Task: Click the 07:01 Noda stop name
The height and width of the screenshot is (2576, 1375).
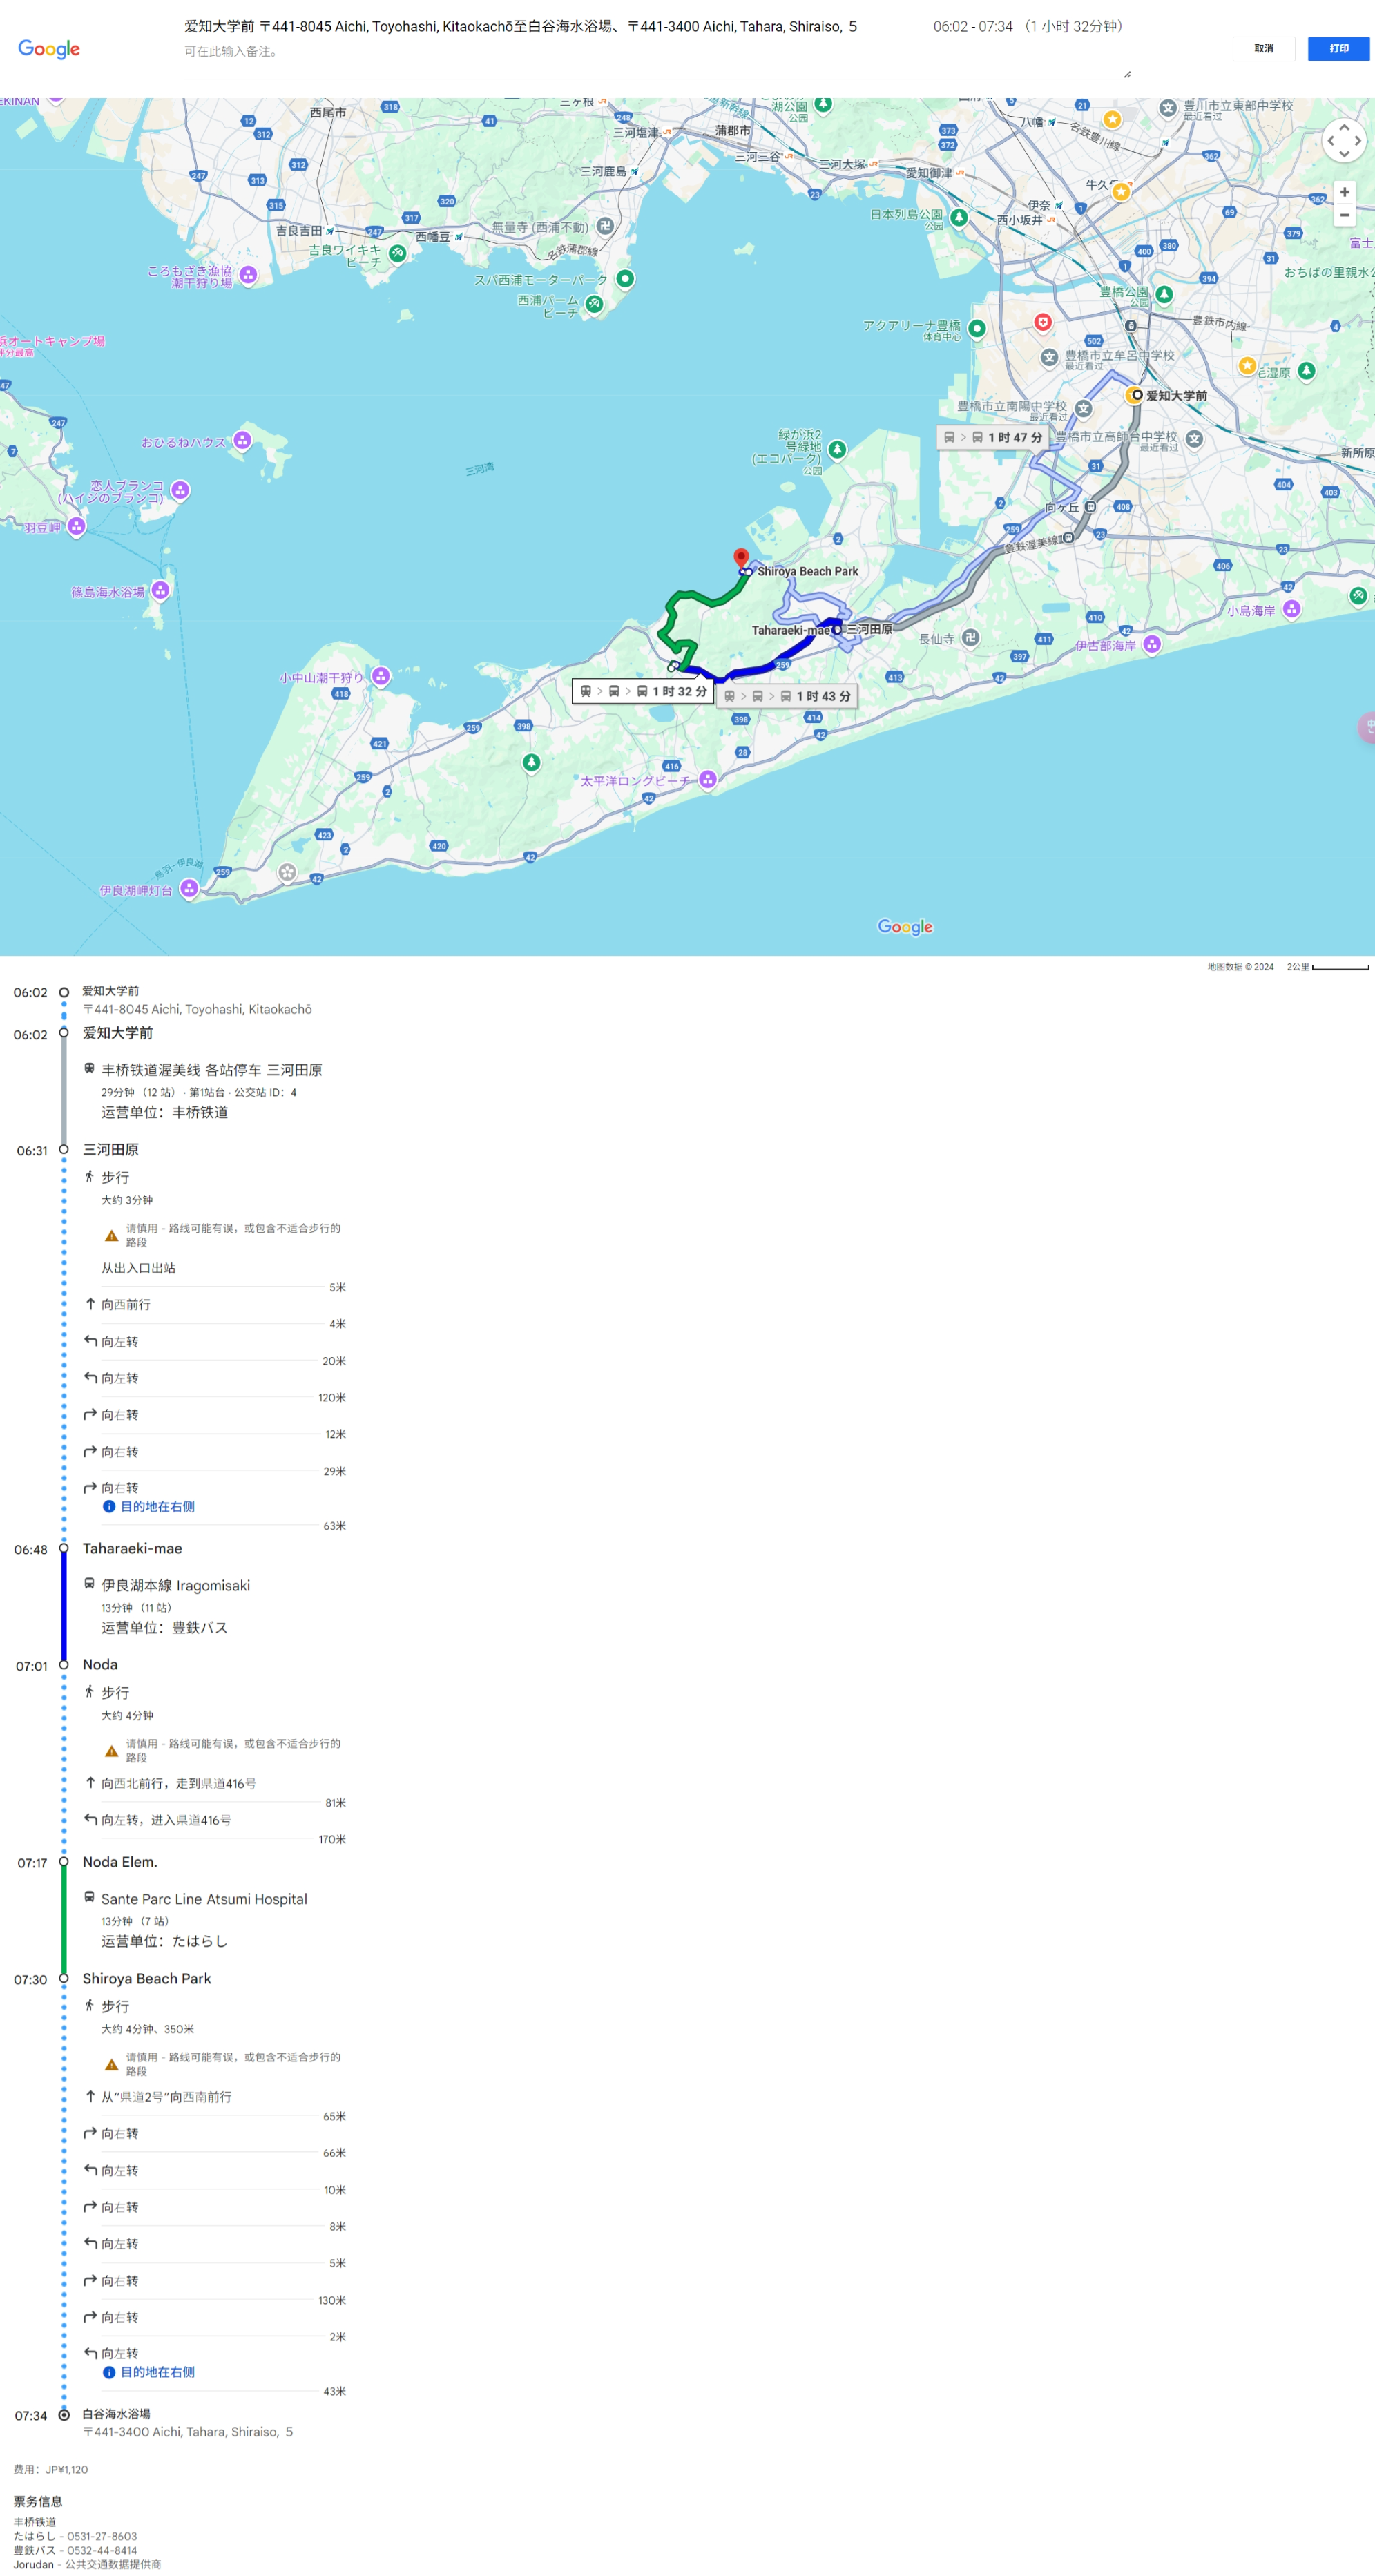Action: (x=100, y=1664)
